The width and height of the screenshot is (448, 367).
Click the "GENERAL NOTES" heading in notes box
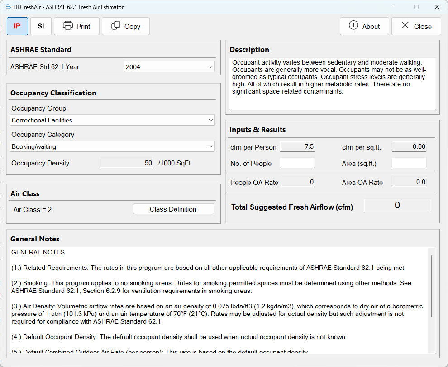pos(38,252)
